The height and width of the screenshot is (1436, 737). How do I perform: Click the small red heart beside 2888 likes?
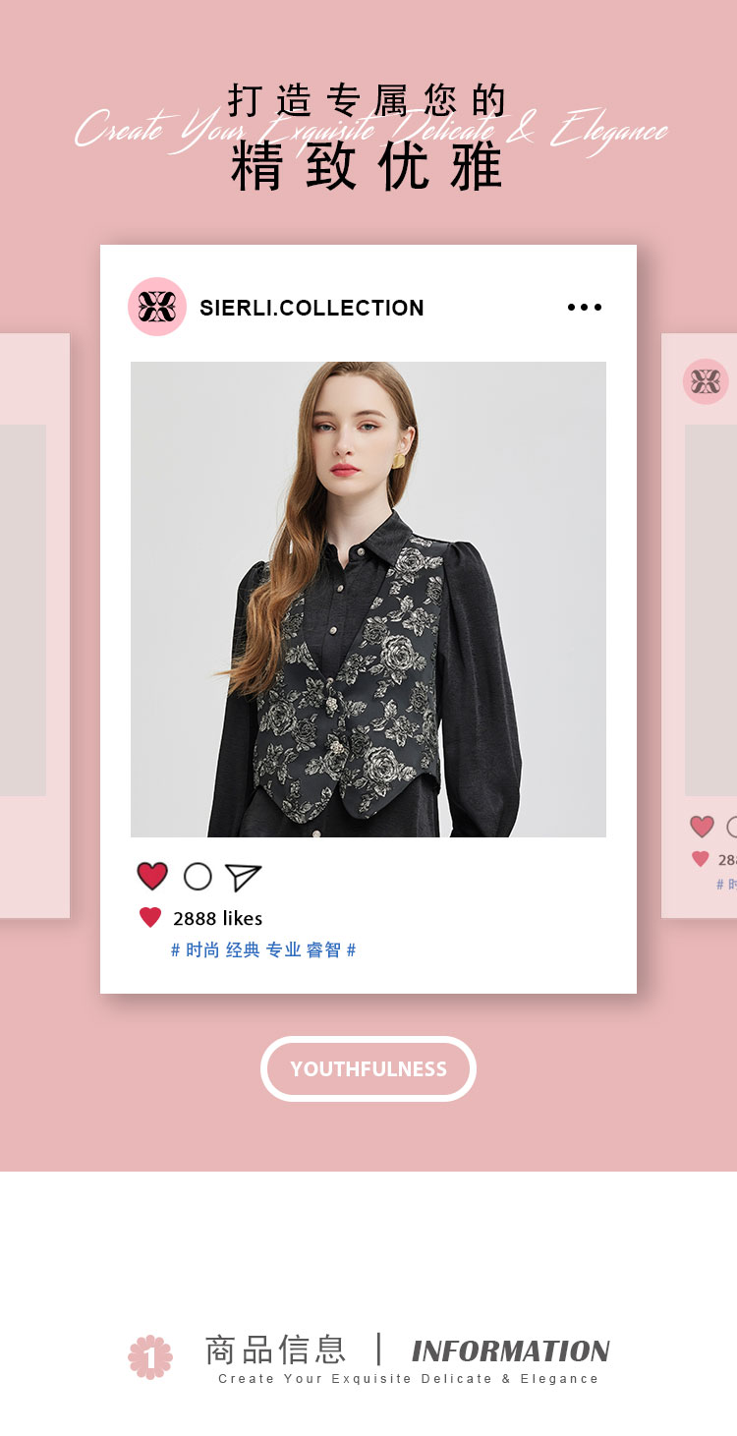tap(150, 918)
